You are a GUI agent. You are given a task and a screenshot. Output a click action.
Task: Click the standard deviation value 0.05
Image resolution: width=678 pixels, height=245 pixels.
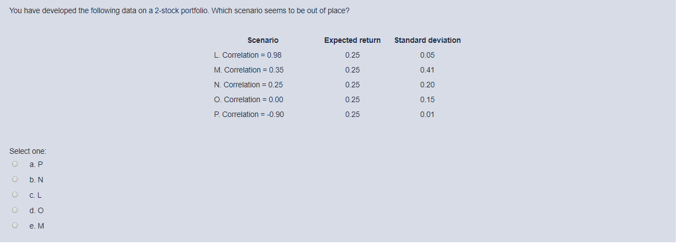[x=427, y=55]
